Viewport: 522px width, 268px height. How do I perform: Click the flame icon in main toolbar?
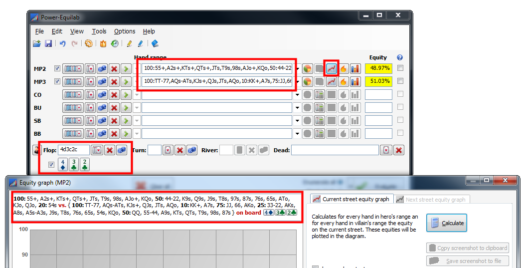coord(103,43)
